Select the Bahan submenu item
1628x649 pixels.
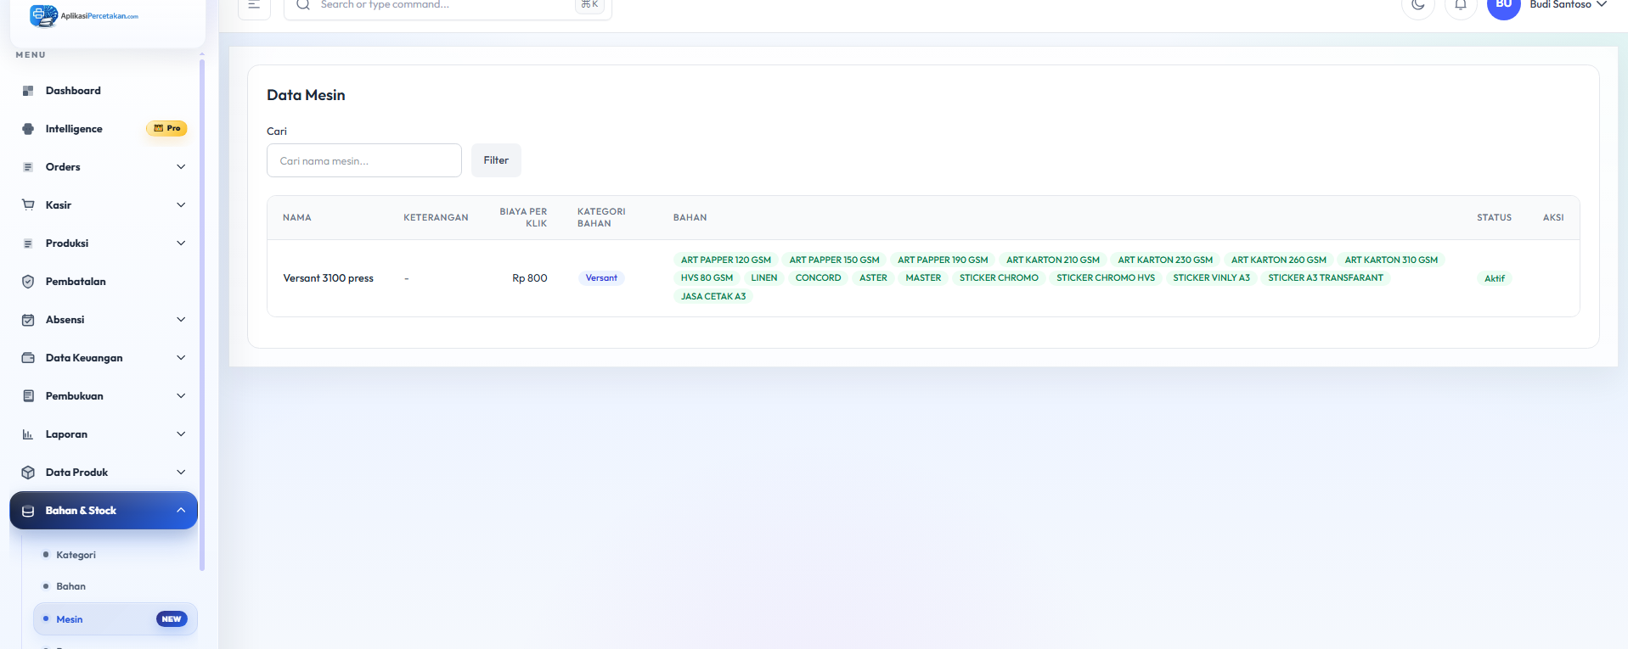coord(115,586)
